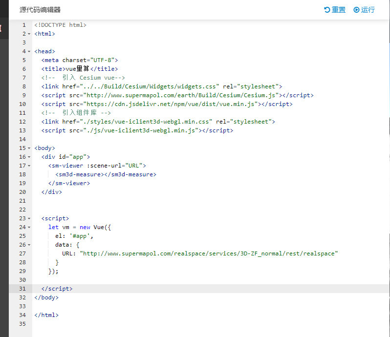Click the title vue量算 text
The image size is (390, 337).
(x=80, y=69)
